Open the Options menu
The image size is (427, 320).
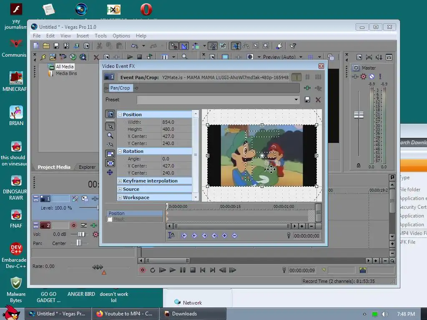[x=121, y=36]
